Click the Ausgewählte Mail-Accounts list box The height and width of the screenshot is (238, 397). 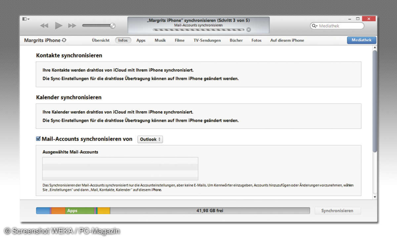[120, 169]
